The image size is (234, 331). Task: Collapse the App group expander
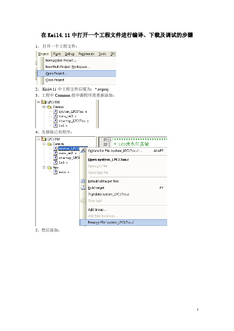(44, 167)
